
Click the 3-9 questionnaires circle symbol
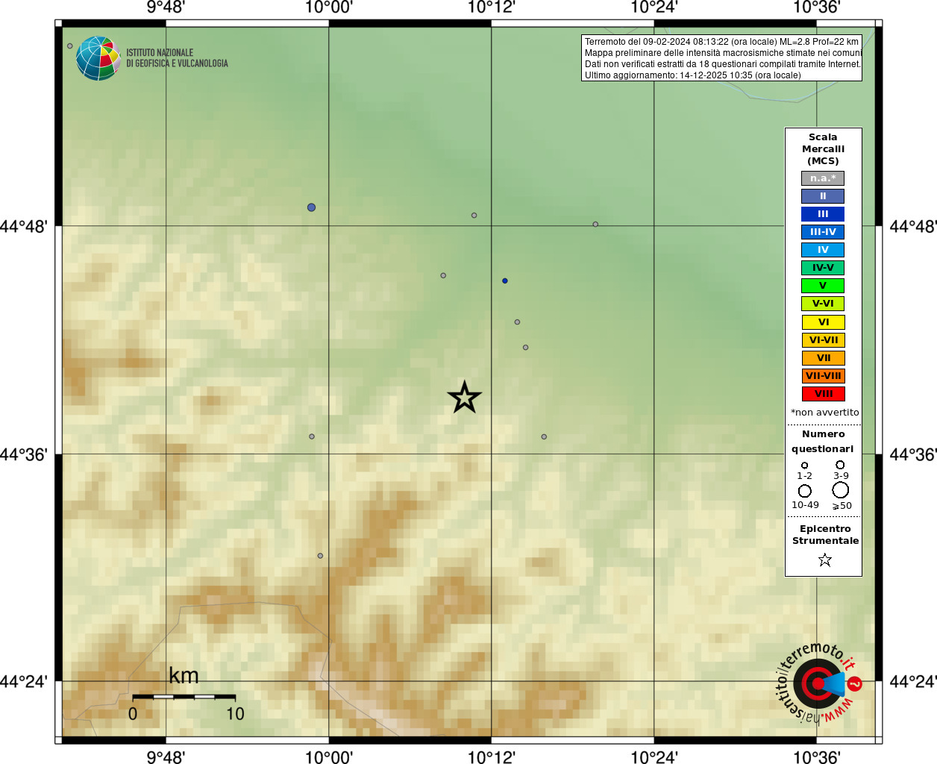click(x=840, y=465)
